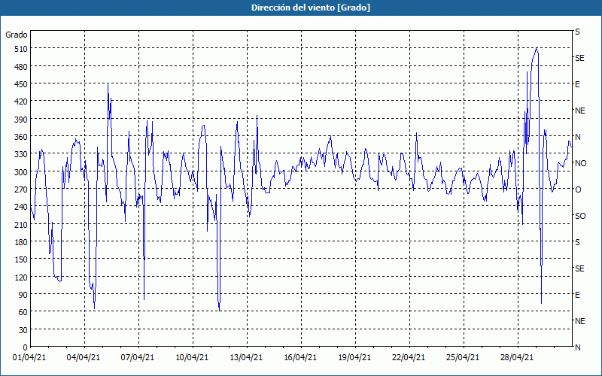Click the 'SO' compass label on the right axis
This screenshot has width=602, height=376.
(580, 216)
